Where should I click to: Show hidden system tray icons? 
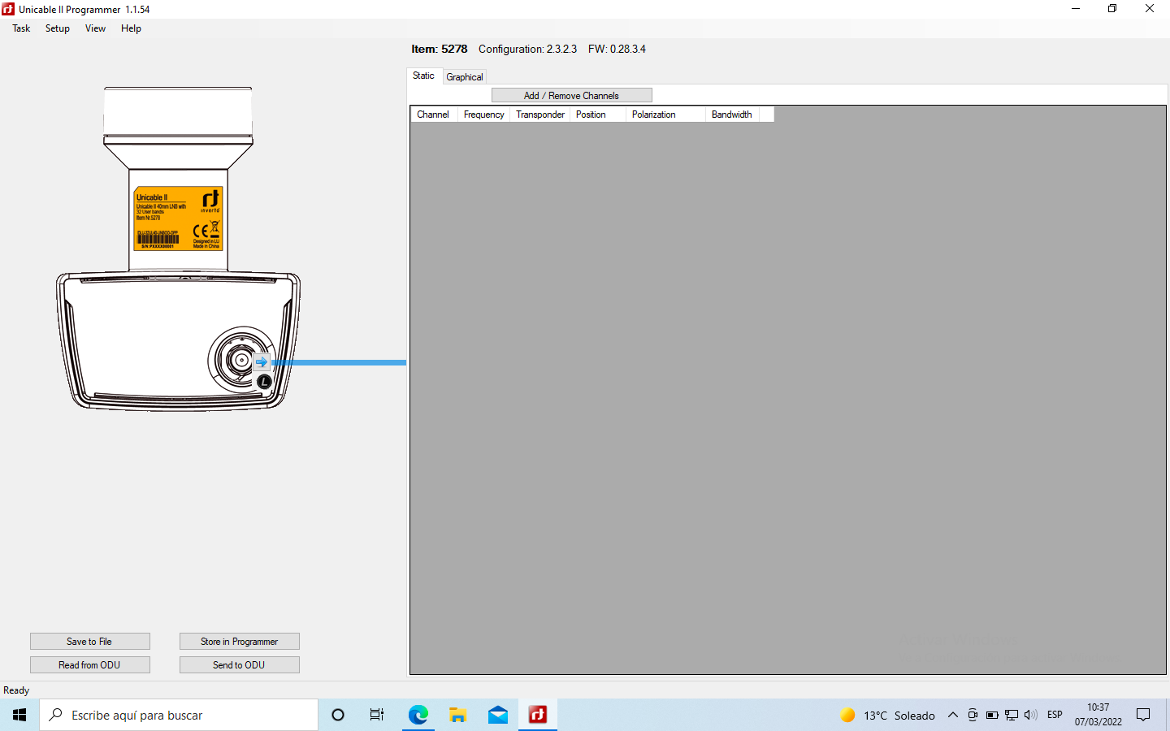(x=953, y=715)
